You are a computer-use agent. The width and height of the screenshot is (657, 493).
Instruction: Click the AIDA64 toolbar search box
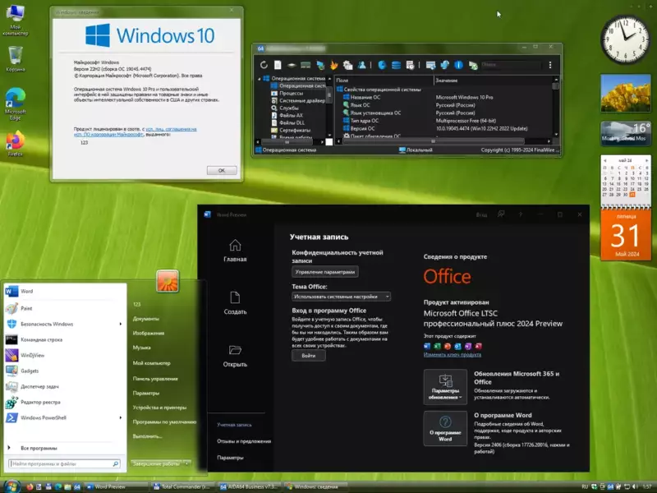click(510, 65)
